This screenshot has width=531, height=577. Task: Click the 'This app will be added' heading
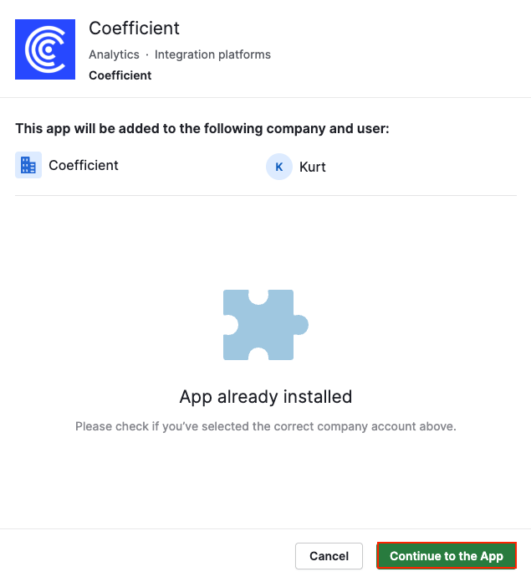click(x=202, y=129)
